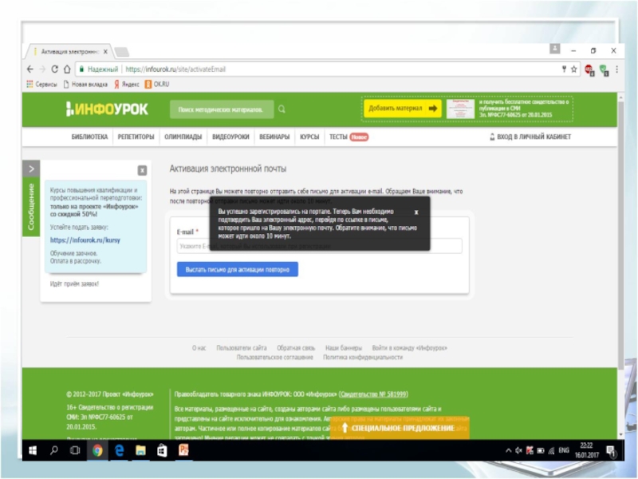The height and width of the screenshot is (479, 638).
Task: Close the message panel with x icon
Action: (142, 170)
